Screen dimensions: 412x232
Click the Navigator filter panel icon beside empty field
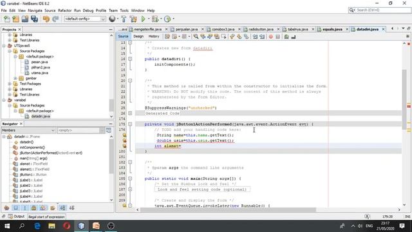click(x=109, y=130)
